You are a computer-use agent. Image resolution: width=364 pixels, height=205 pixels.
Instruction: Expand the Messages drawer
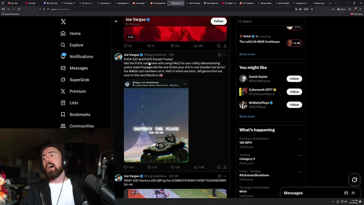pyautogui.click(x=353, y=193)
